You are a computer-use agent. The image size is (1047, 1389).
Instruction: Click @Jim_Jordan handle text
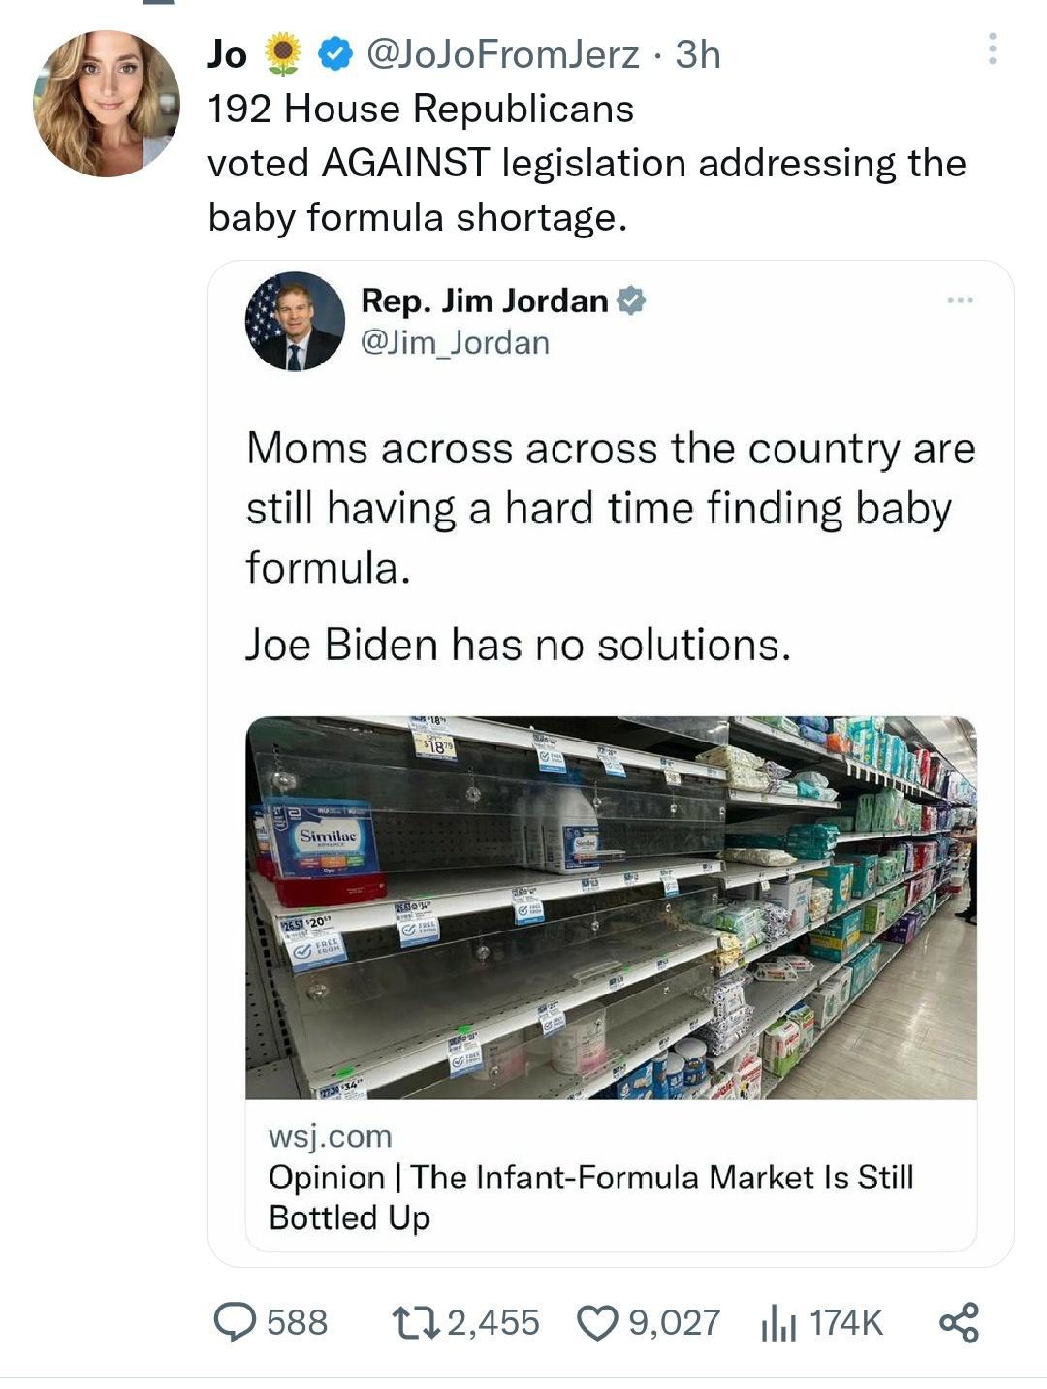[454, 340]
